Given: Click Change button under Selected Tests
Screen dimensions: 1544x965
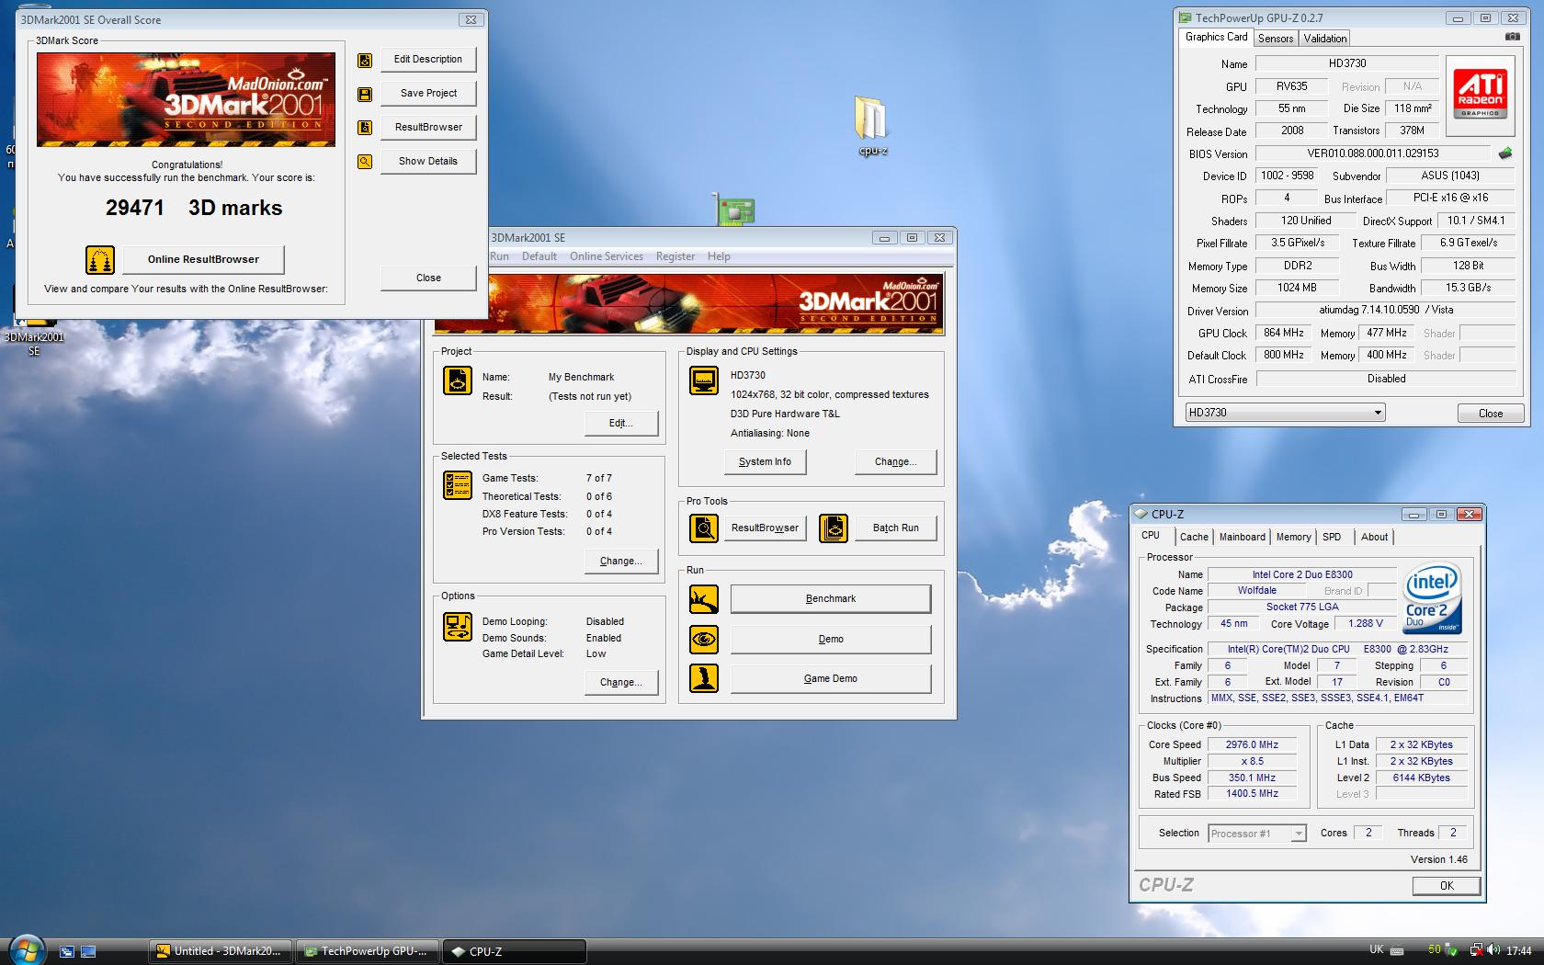Looking at the screenshot, I should 621,562.
